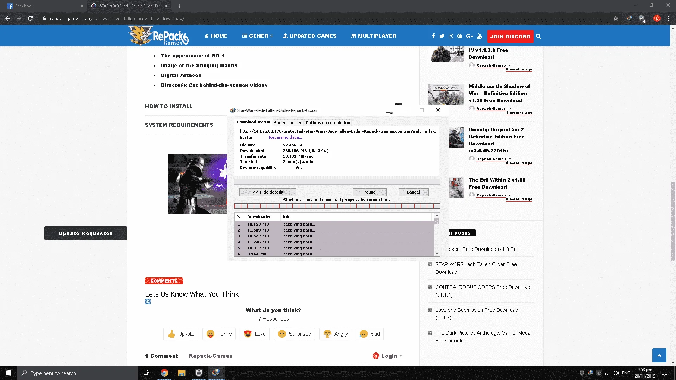The width and height of the screenshot is (676, 380).
Task: Open the MULTIPLAYER menu item
Action: 374,36
